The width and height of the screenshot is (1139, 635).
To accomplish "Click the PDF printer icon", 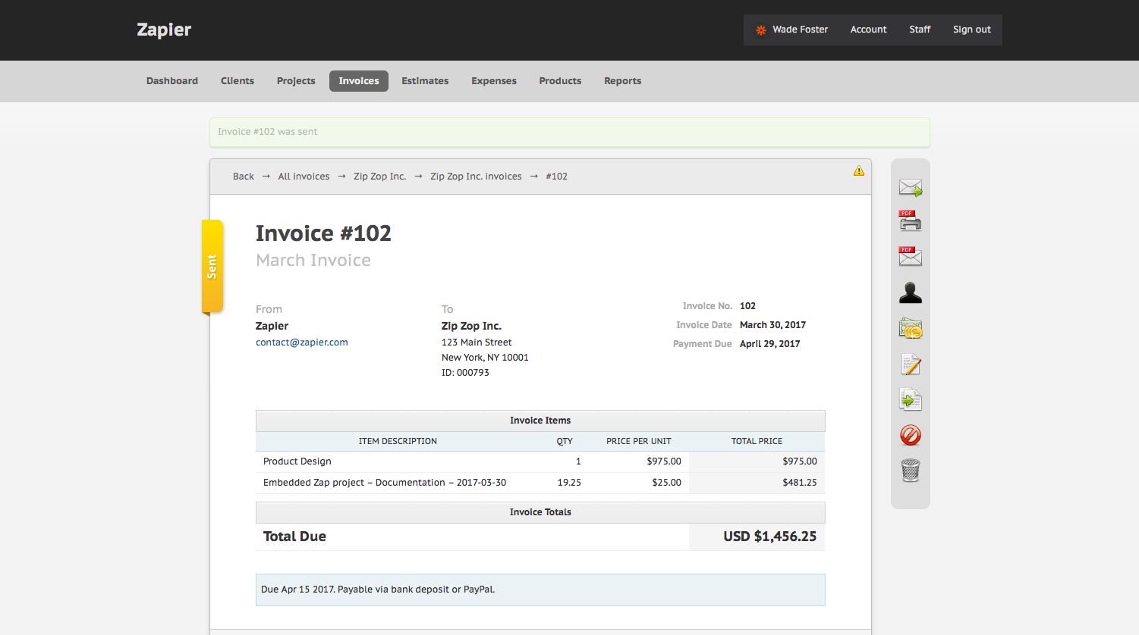I will click(x=910, y=221).
